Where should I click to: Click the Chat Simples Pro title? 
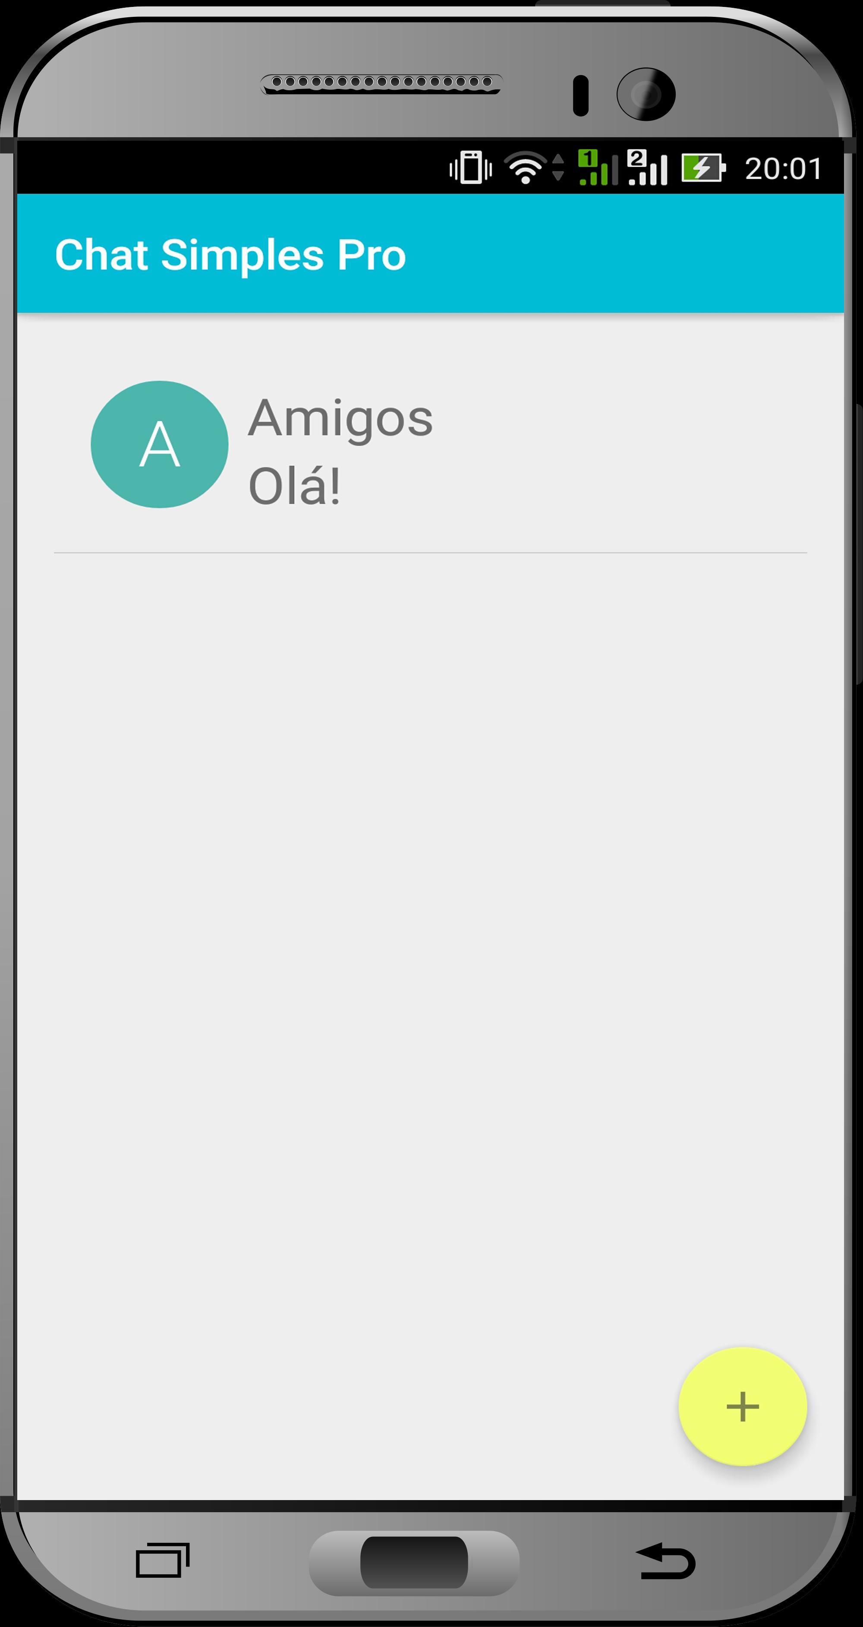click(x=230, y=255)
